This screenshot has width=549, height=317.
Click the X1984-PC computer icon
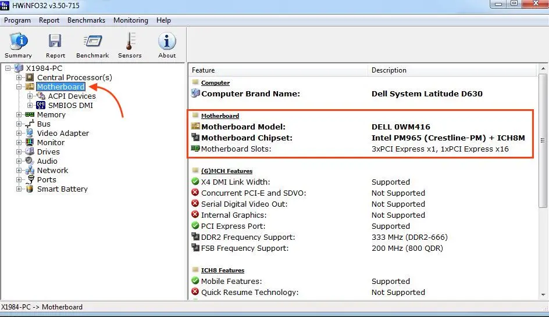click(x=19, y=68)
